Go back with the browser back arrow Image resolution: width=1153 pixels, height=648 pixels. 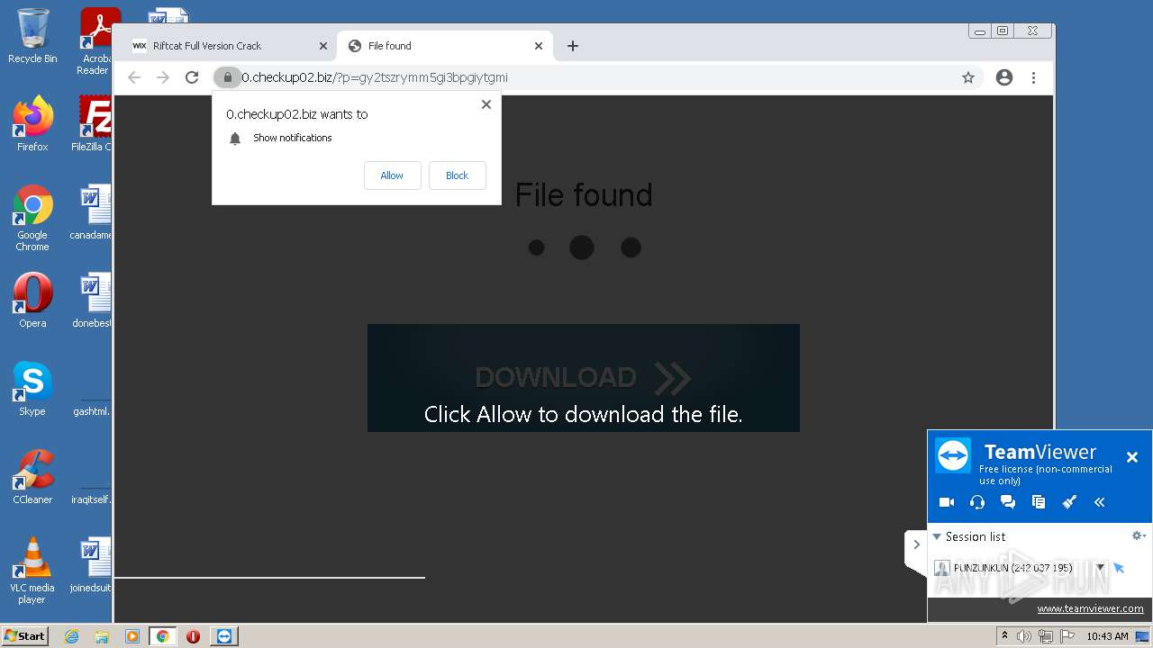pos(134,77)
